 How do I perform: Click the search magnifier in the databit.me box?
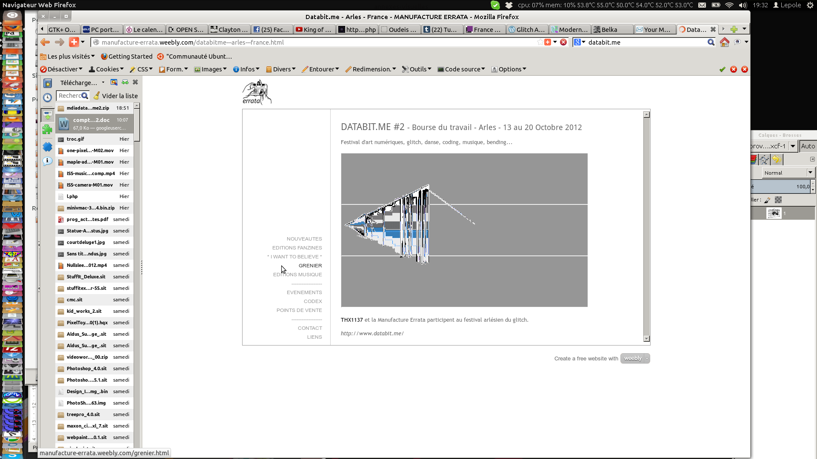(711, 42)
